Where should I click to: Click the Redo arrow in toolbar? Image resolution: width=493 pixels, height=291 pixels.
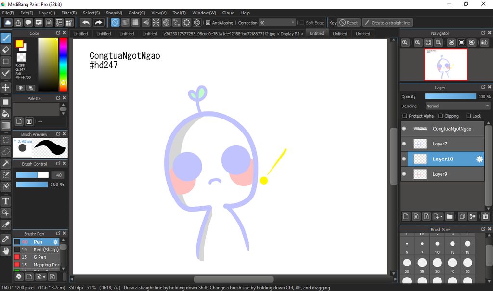pos(98,23)
